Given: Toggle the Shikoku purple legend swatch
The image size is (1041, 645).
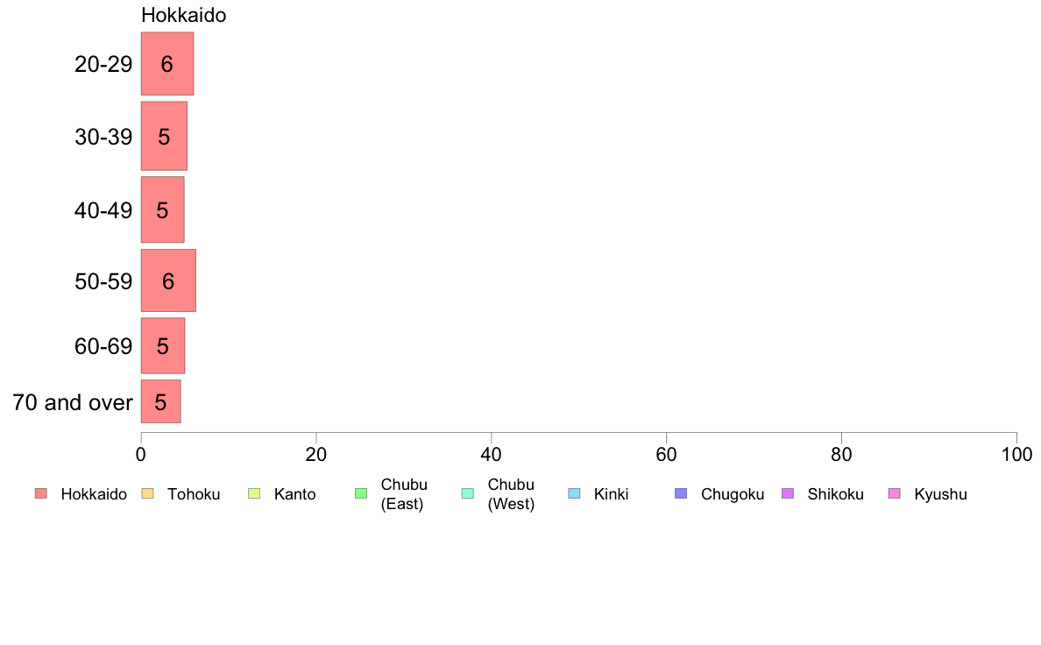Looking at the screenshot, I should [x=788, y=493].
